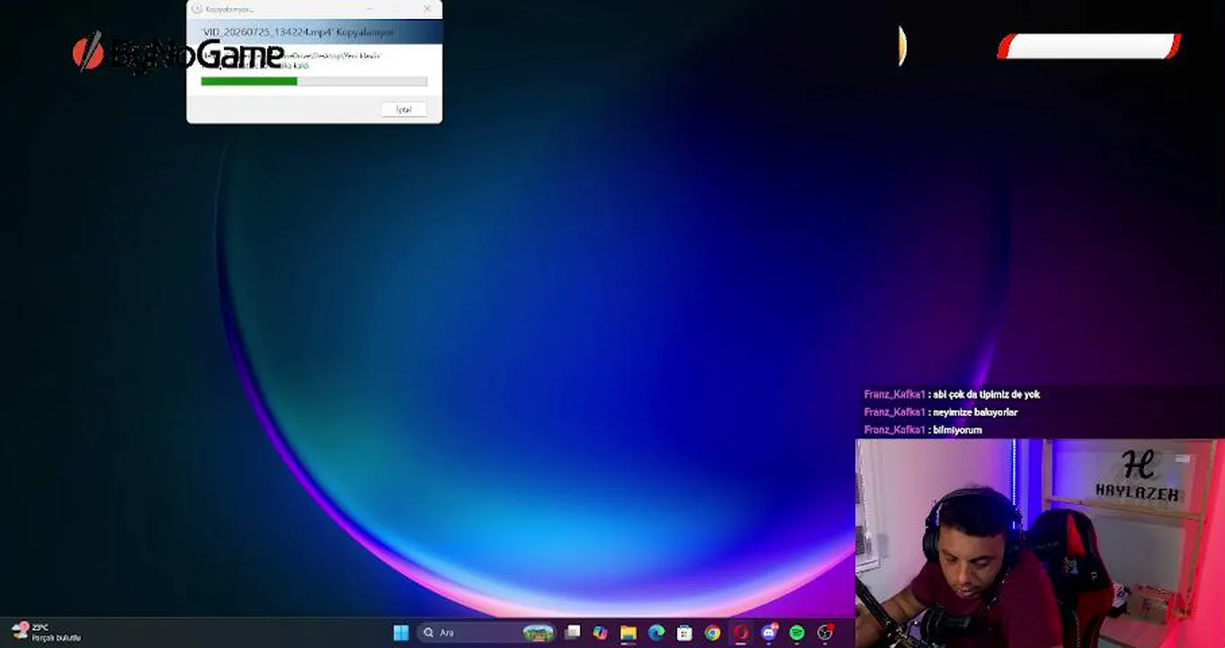Image resolution: width=1225 pixels, height=648 pixels.
Task: Open the Windows Start menu
Action: 401,633
